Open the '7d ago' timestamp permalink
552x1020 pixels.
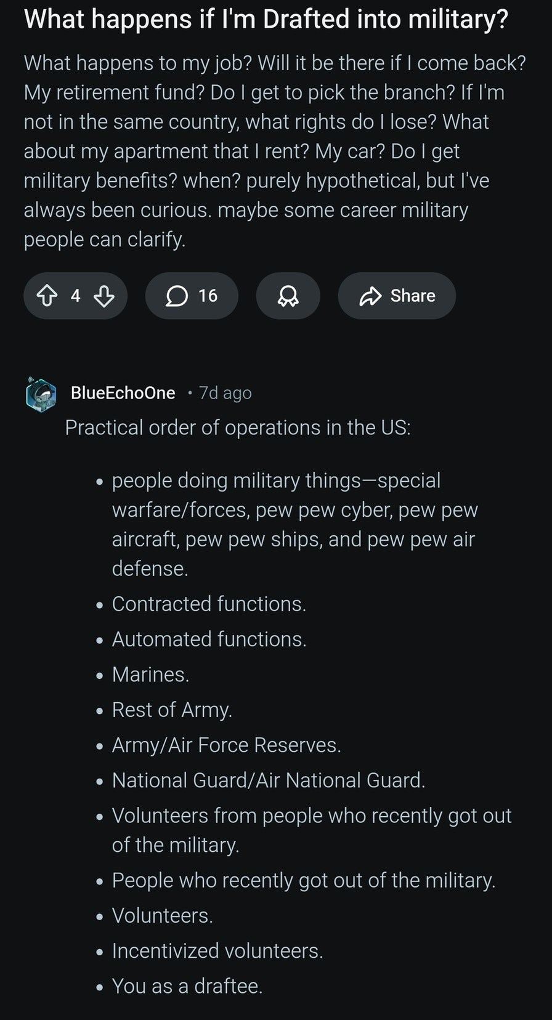click(x=224, y=393)
